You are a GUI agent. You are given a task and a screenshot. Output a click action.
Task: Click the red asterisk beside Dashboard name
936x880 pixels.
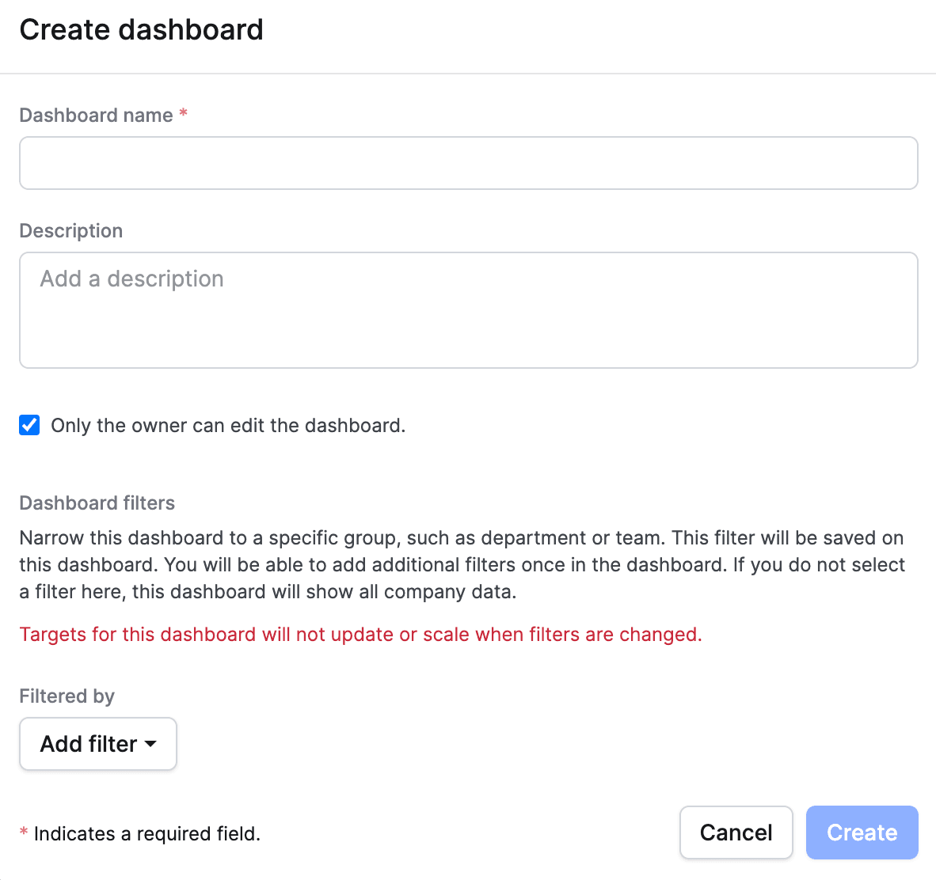[x=183, y=114]
